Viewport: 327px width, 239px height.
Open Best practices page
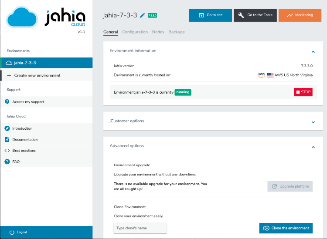(x=46, y=151)
